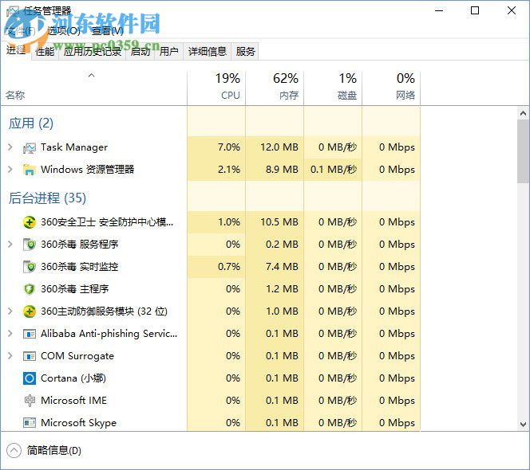Open the 查看(V) menu
Image resolution: width=530 pixels, height=470 pixels.
tap(108, 31)
